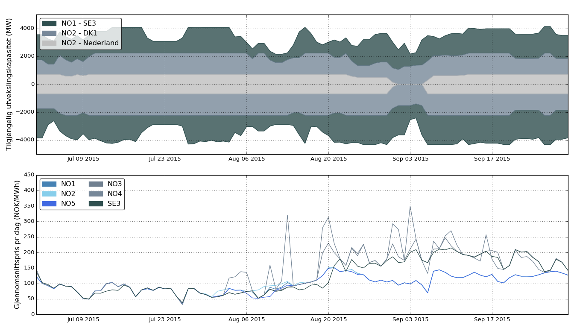Viewport: 574px width, 328px height.
Task: Click 'Jul 09 2015' label under price chart
Action: point(83,319)
